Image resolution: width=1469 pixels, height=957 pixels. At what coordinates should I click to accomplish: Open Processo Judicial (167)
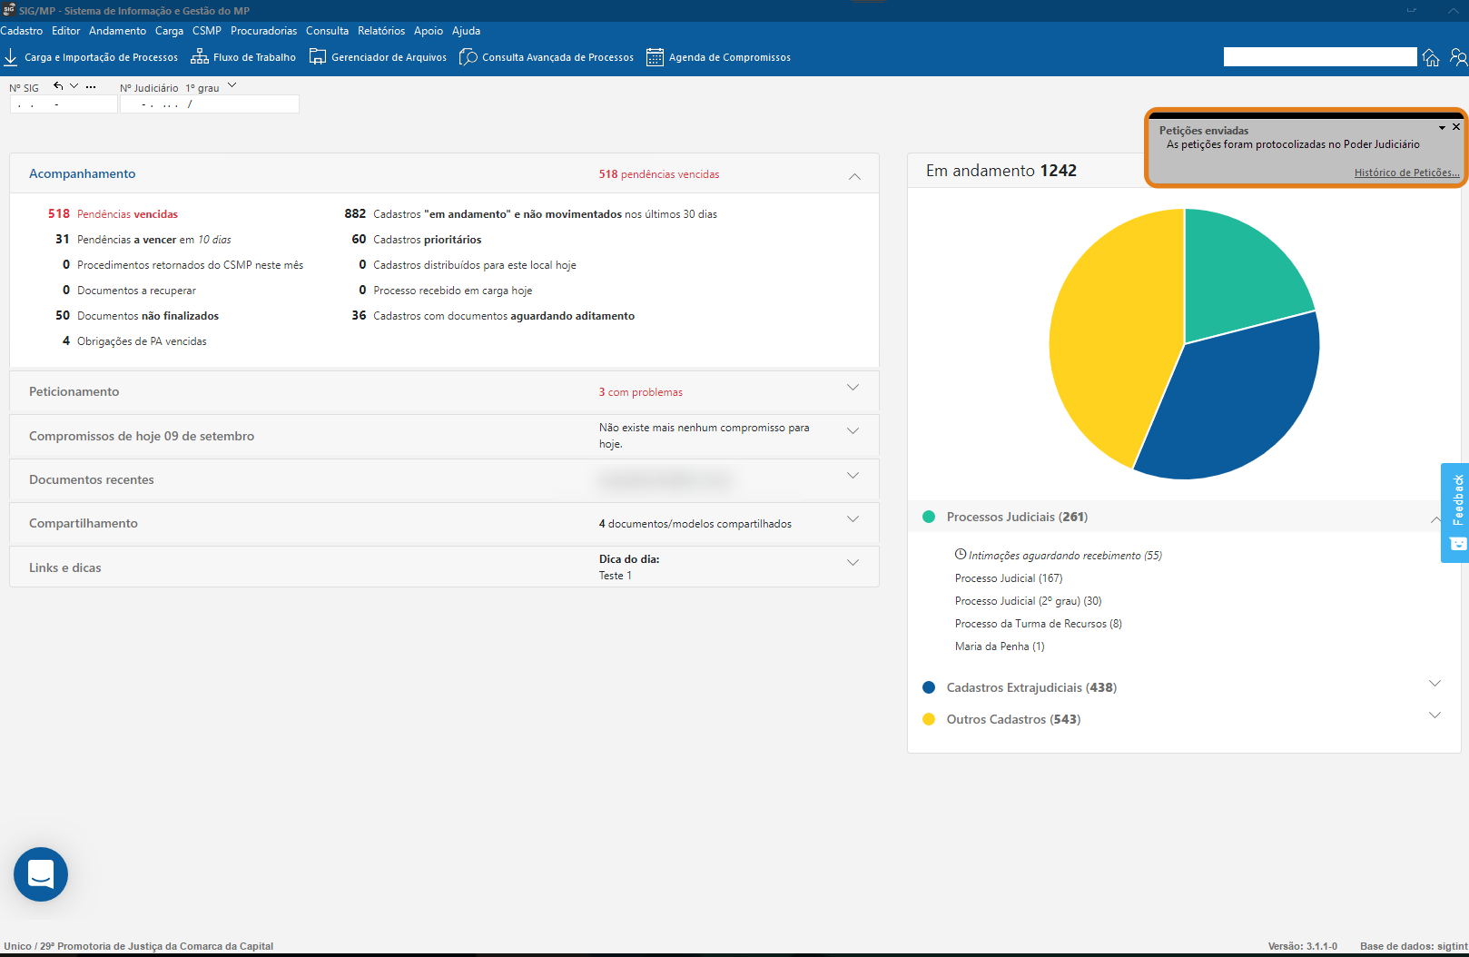[x=1009, y=578]
